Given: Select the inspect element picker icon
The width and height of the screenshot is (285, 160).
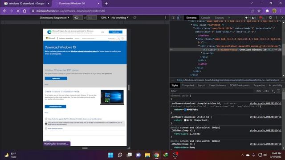Looking at the screenshot, I should [x=173, y=18].
